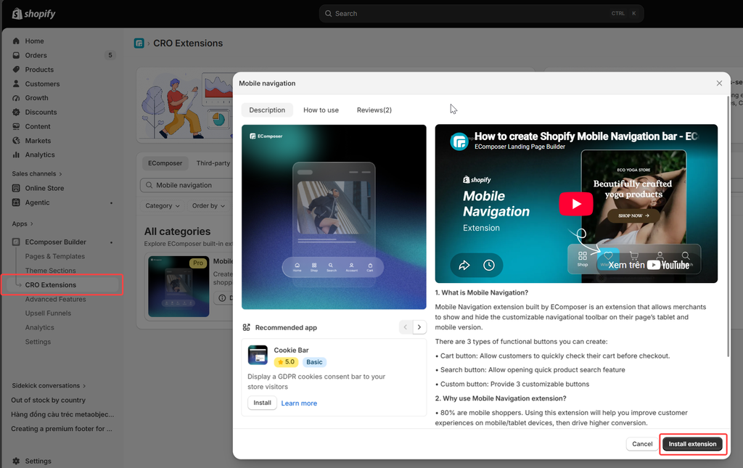Click the Cookie Bar app icon
This screenshot has height=468, width=743.
pos(258,355)
